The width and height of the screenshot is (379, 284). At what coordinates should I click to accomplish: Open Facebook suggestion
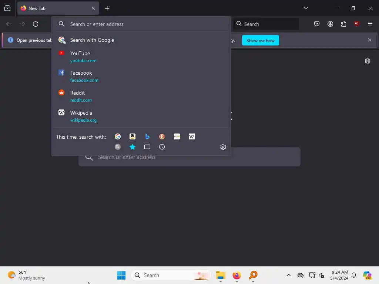click(141, 76)
